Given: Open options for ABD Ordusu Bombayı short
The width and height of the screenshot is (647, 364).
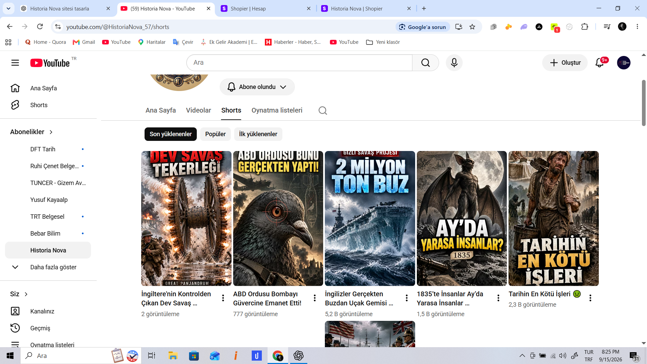Looking at the screenshot, I should tap(314, 298).
